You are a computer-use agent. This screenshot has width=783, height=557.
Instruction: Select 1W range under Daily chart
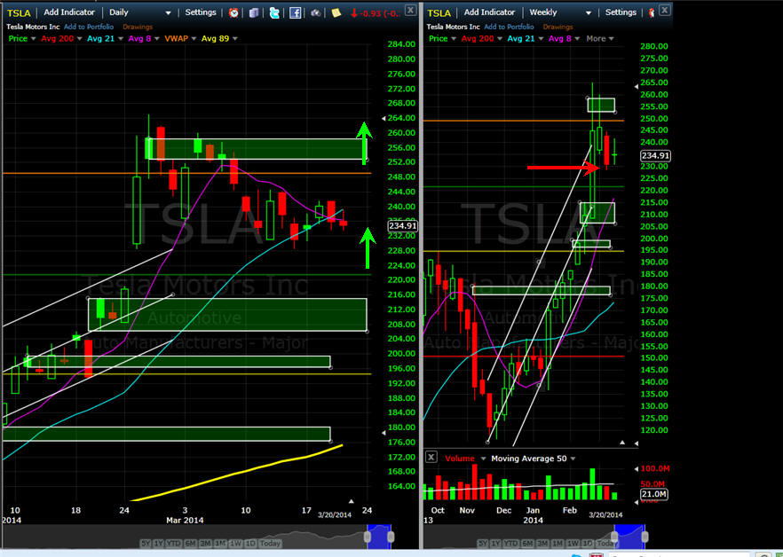tap(235, 543)
